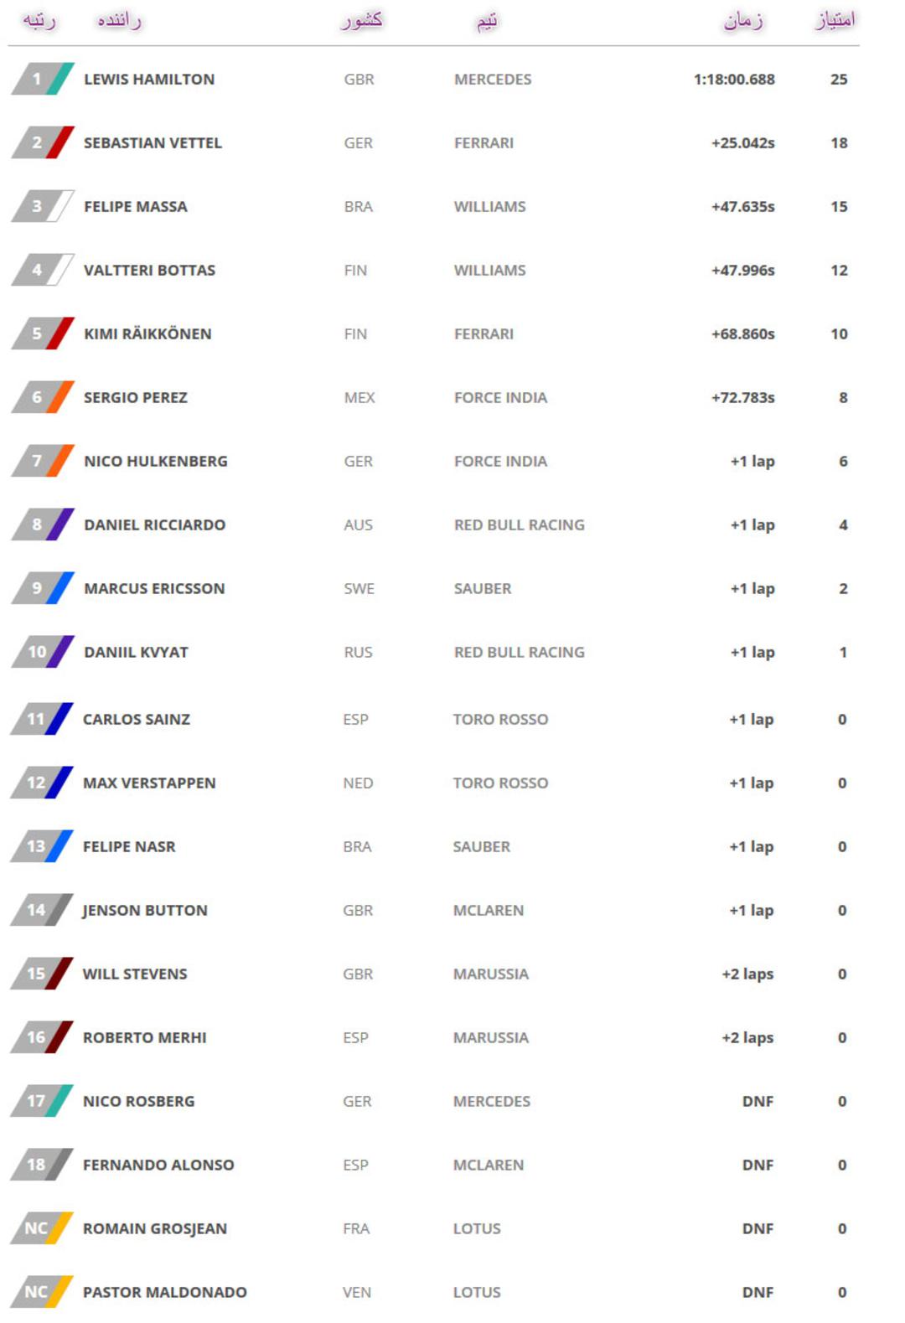Click Pastor Maldonado's VEN country code

(x=357, y=1292)
